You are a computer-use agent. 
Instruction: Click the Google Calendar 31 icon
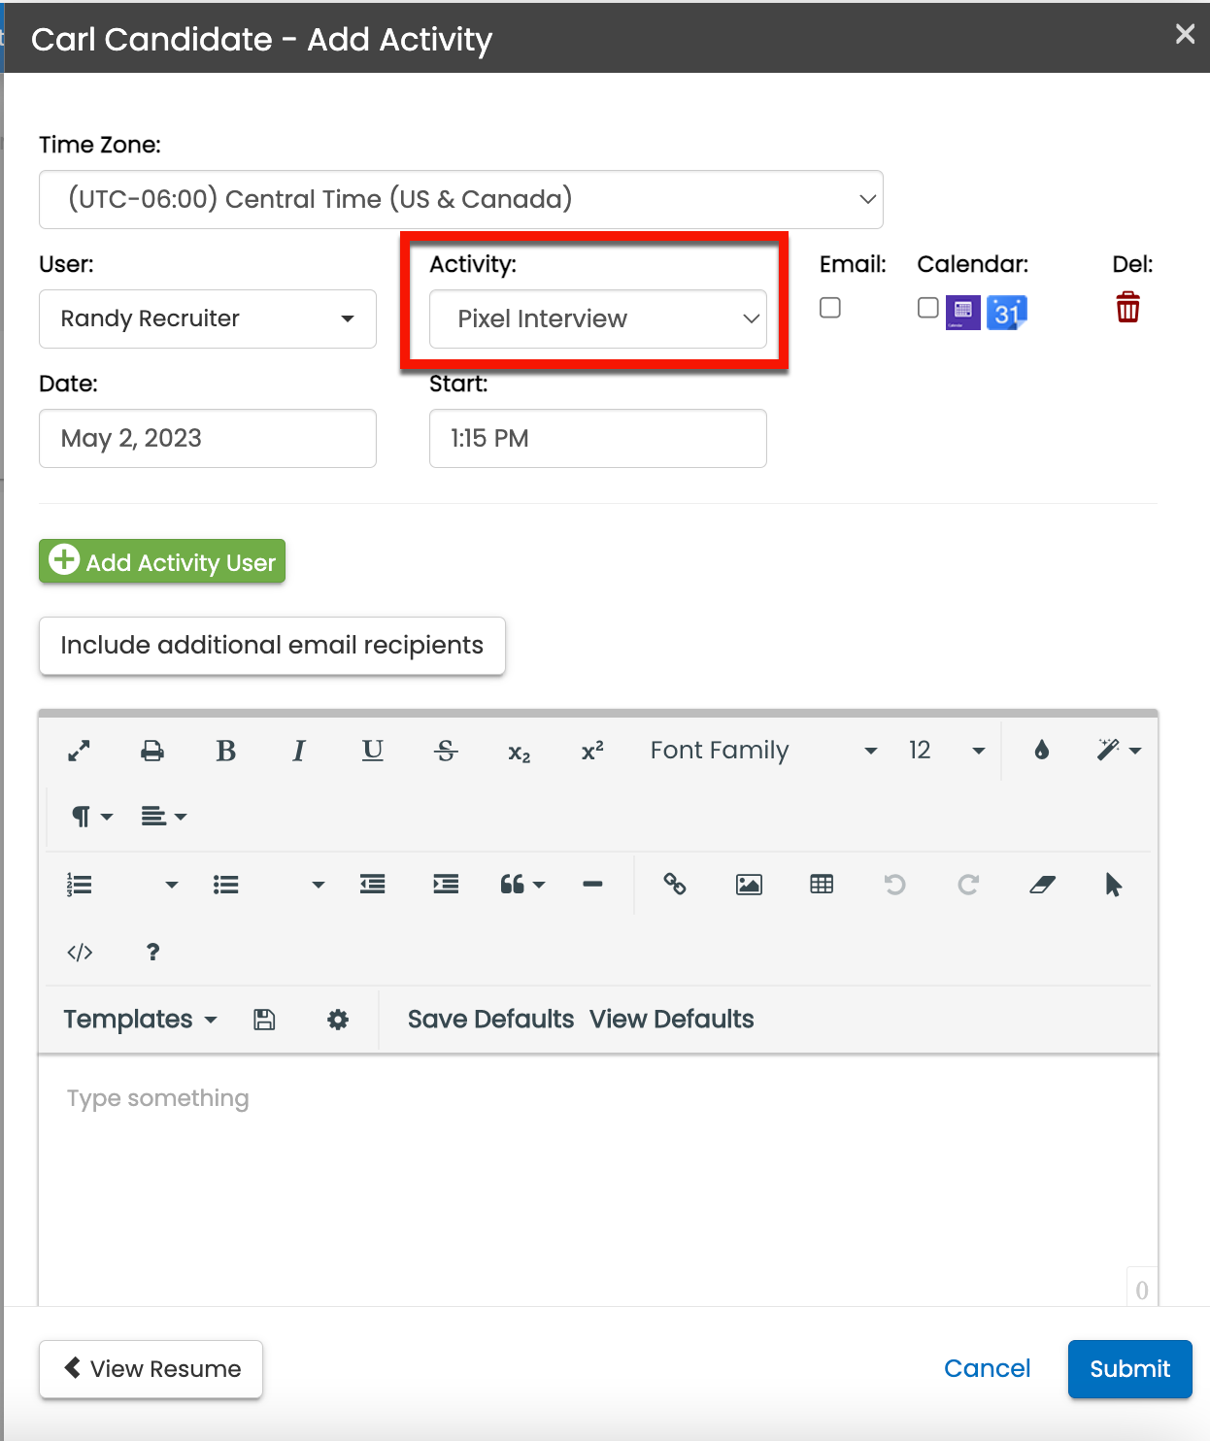(1007, 313)
